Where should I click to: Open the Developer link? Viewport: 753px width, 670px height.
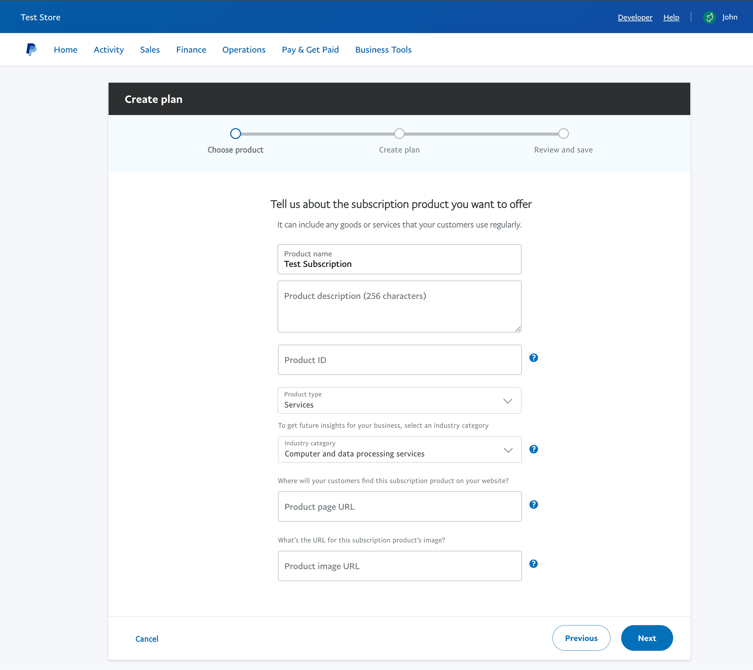[x=635, y=17]
